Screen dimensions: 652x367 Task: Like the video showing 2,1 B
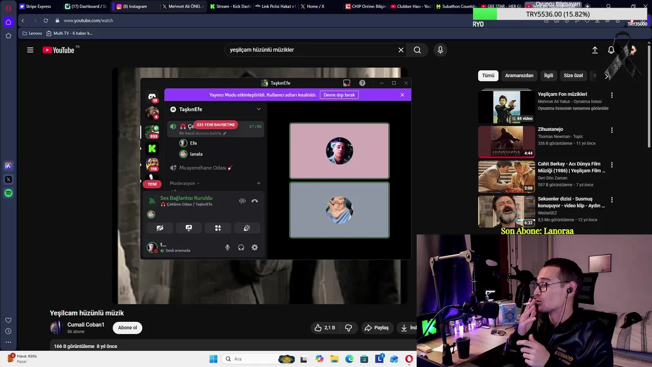(324, 328)
